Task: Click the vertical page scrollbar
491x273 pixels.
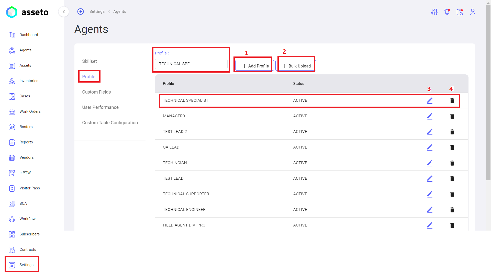Action: point(488,92)
